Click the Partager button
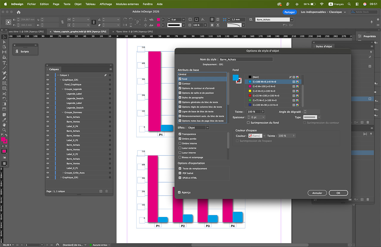 pyautogui.click(x=289, y=12)
